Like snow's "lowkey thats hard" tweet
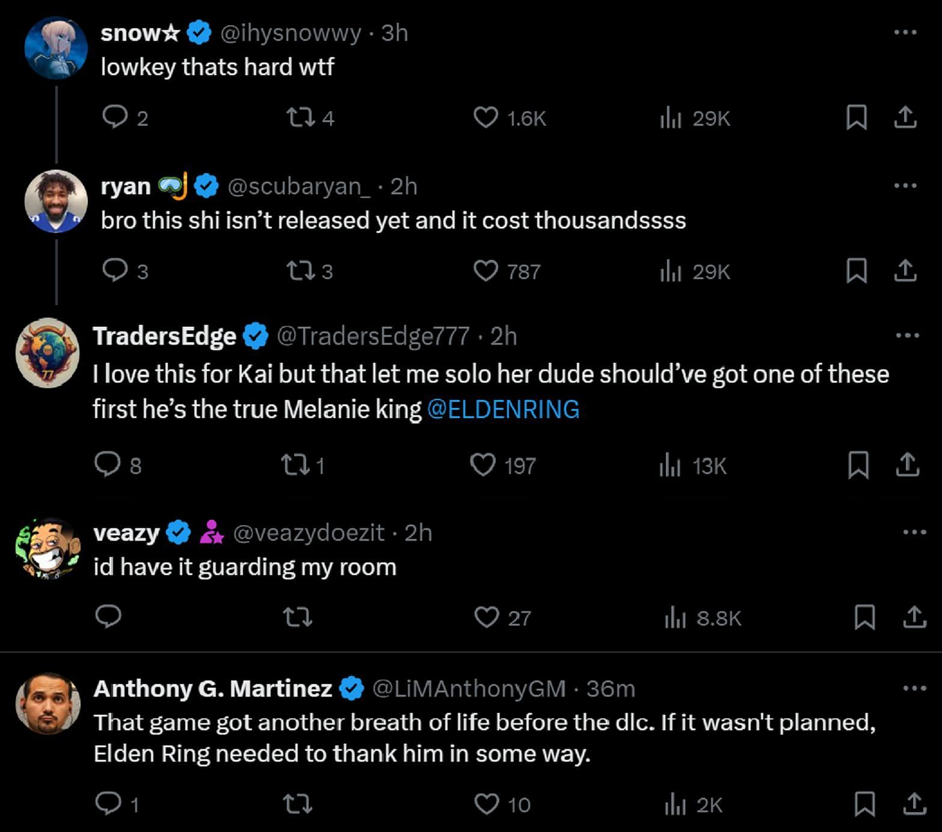This screenshot has height=832, width=942. (x=486, y=118)
